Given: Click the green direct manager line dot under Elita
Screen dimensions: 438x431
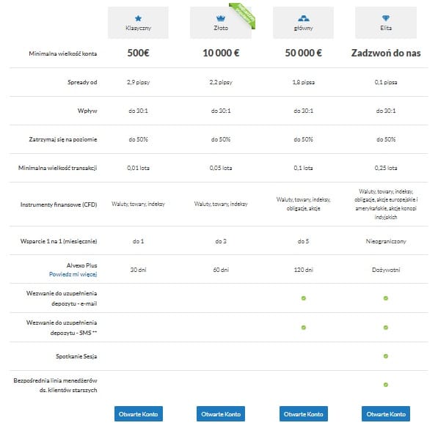Looking at the screenshot, I should click(386, 385).
